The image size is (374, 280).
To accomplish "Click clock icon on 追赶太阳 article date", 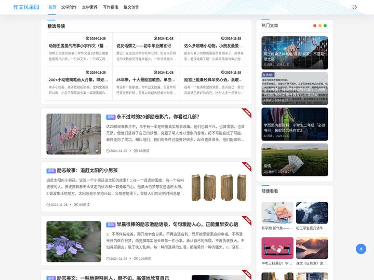I will coord(48,204).
